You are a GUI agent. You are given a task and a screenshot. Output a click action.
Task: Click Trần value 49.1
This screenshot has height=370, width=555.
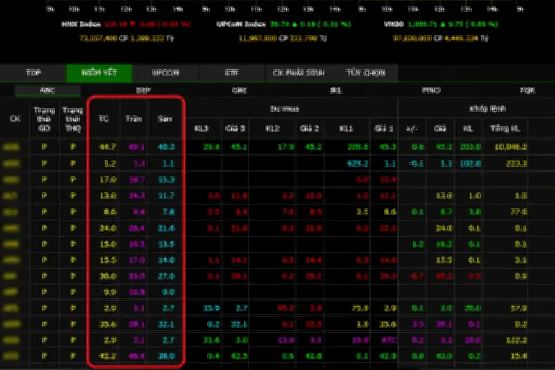tap(137, 147)
